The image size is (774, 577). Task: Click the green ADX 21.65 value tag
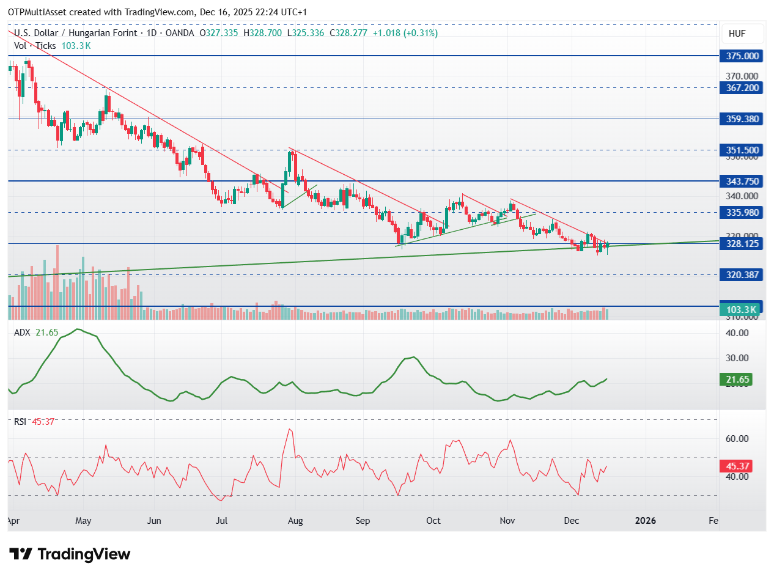[x=735, y=380]
